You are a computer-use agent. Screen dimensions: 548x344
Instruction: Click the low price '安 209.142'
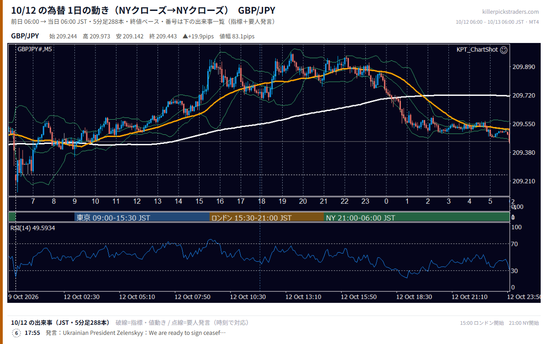point(130,36)
